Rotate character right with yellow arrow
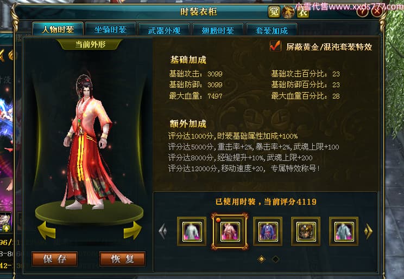The width and height of the screenshot is (404, 279). (x=132, y=230)
